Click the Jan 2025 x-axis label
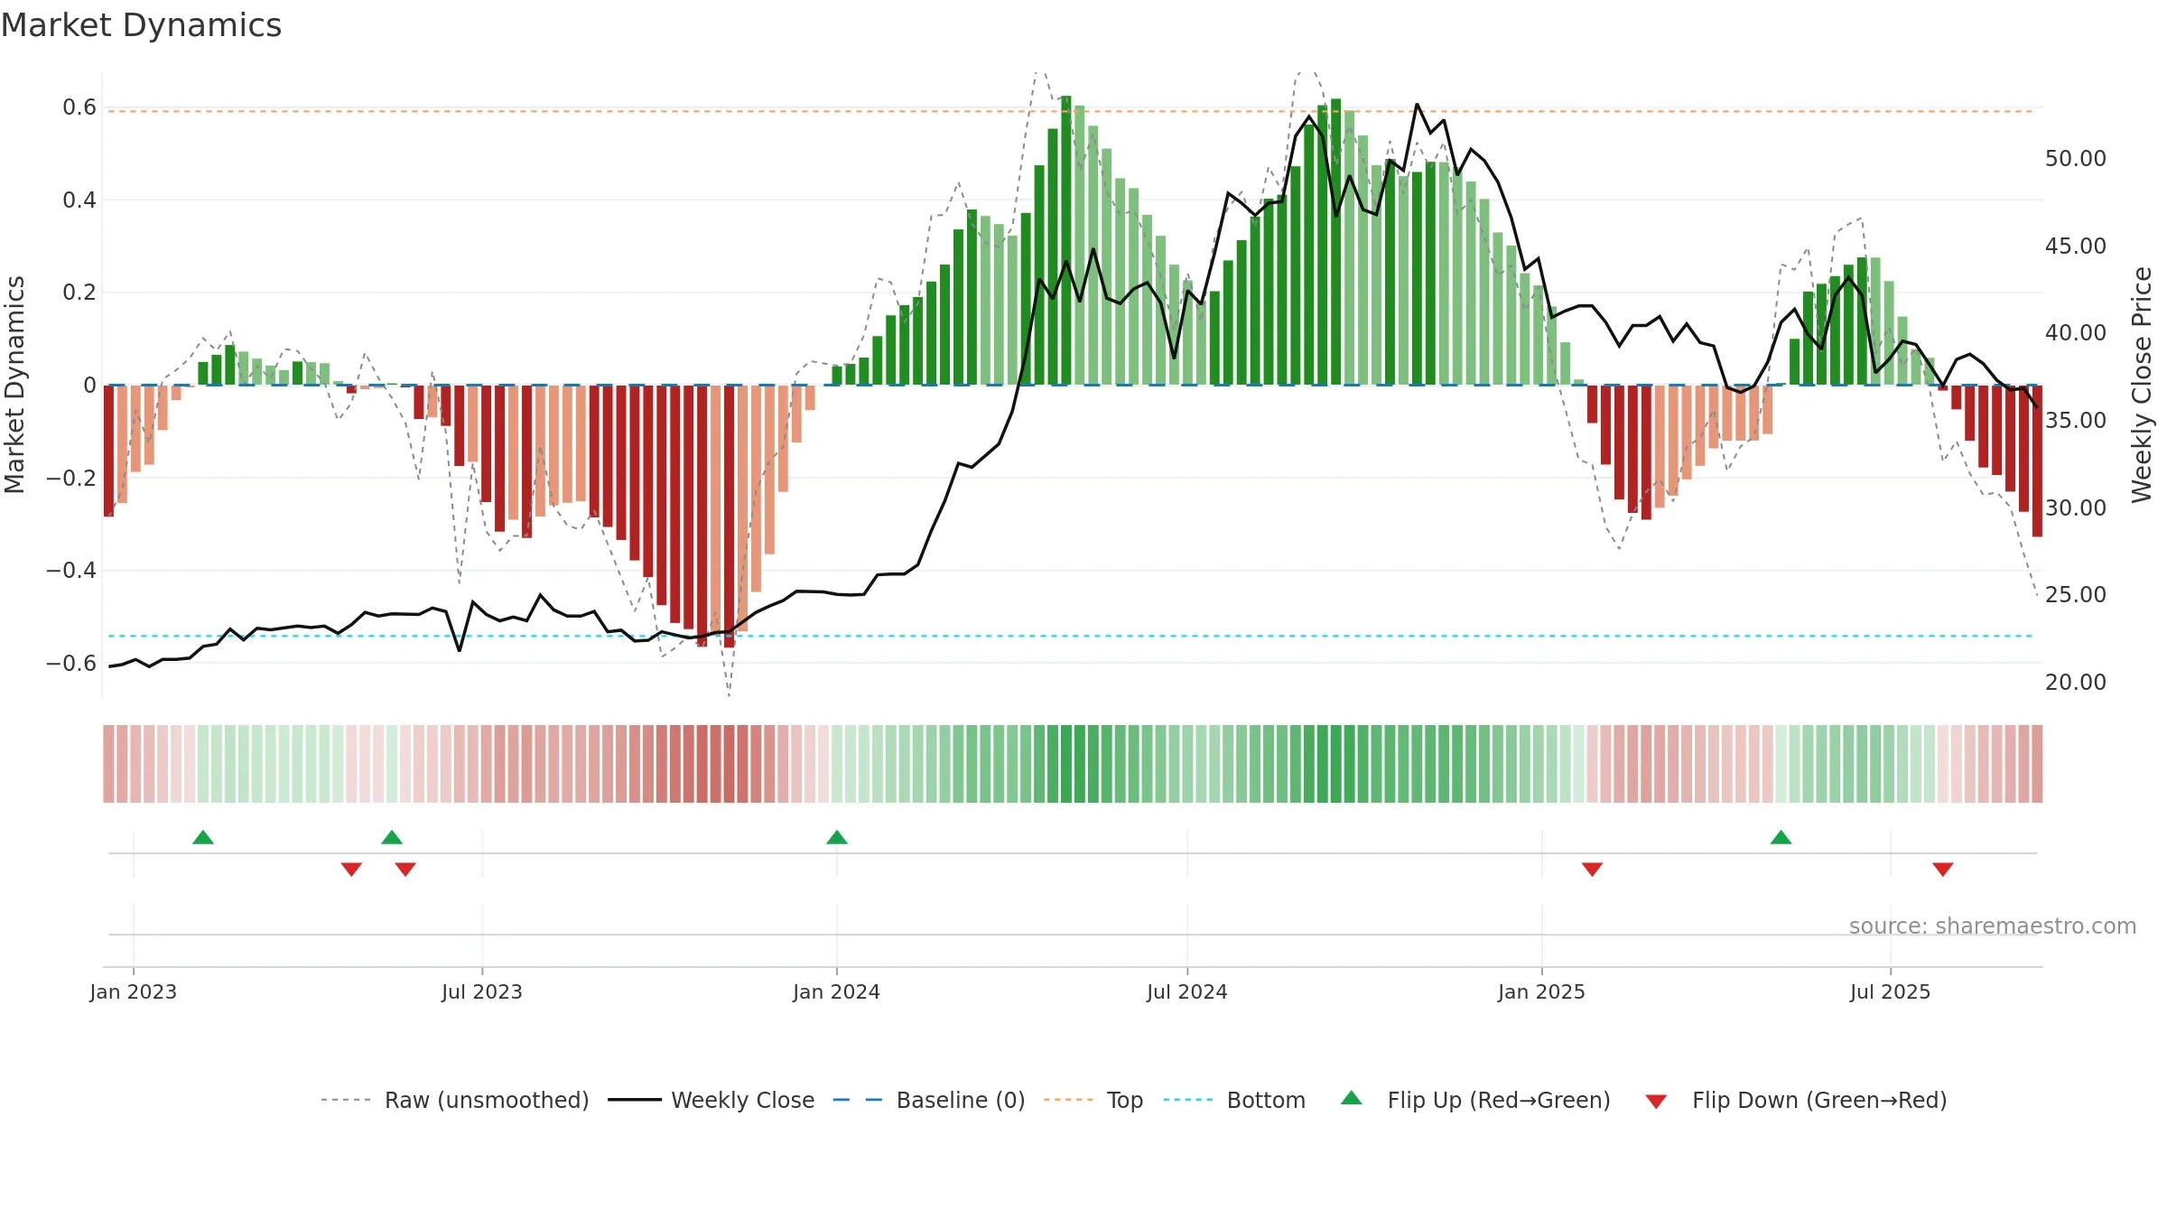The image size is (2167, 1219). pos(1542,991)
